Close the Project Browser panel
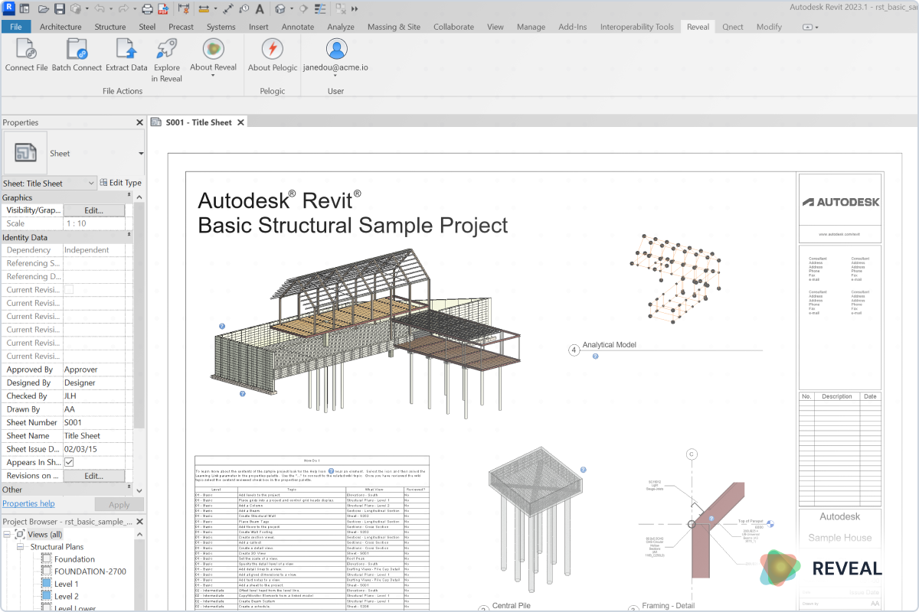This screenshot has width=919, height=612. [x=139, y=522]
